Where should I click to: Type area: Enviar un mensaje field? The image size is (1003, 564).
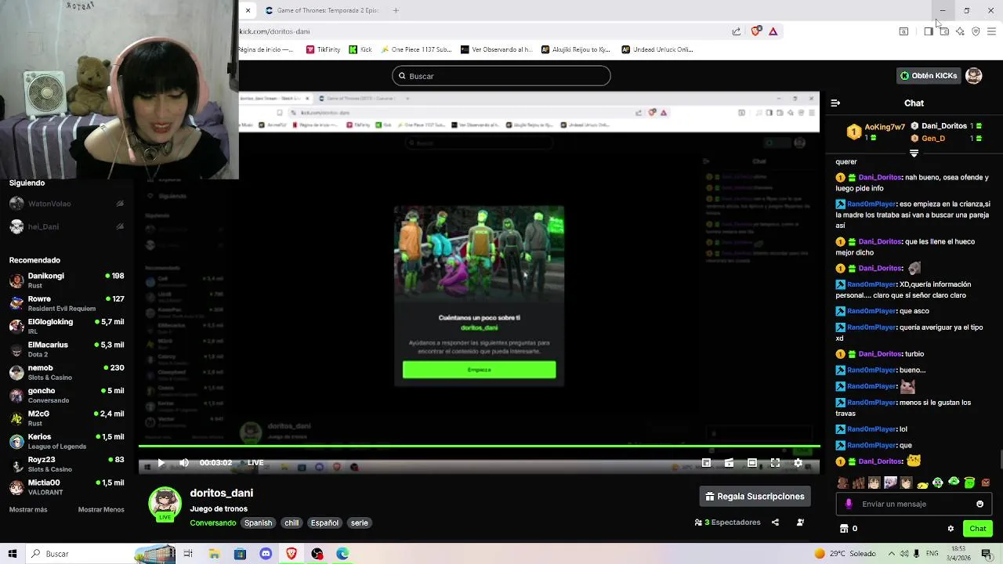pyautogui.click(x=914, y=504)
